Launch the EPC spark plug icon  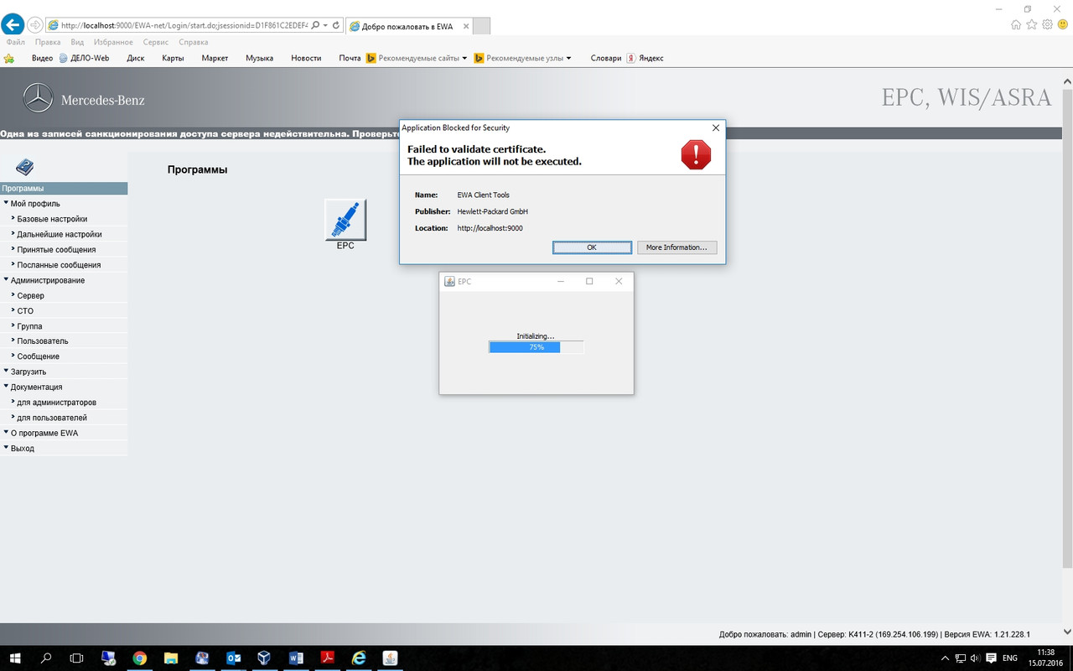click(x=345, y=220)
